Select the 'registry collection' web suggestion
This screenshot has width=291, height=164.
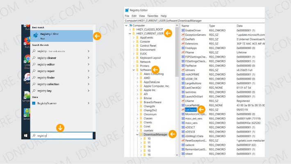(48, 84)
